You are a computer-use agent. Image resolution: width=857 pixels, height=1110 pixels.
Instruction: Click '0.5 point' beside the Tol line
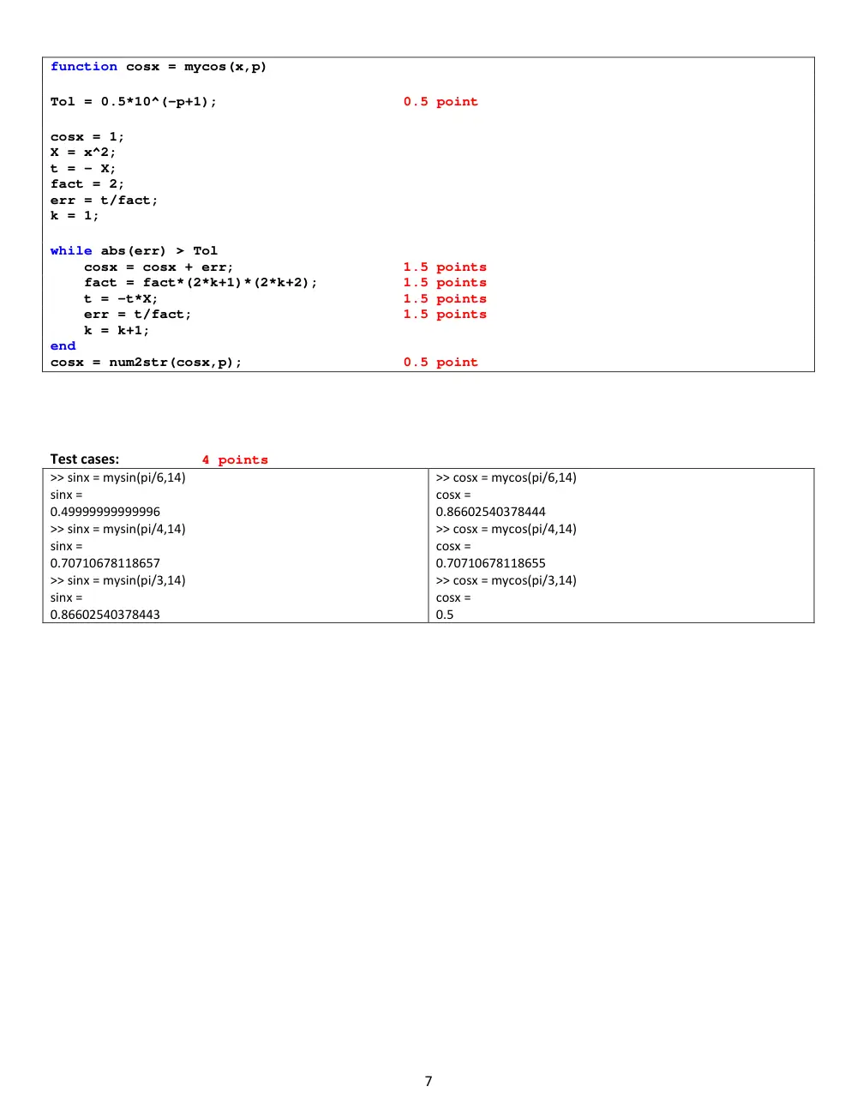440,102
